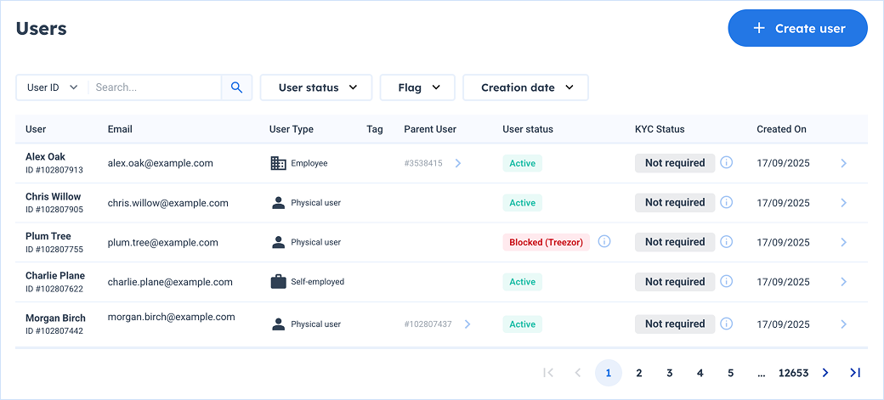Click KYC info icon in Alex Oak row
Screen dimensions: 884x400
click(x=726, y=163)
